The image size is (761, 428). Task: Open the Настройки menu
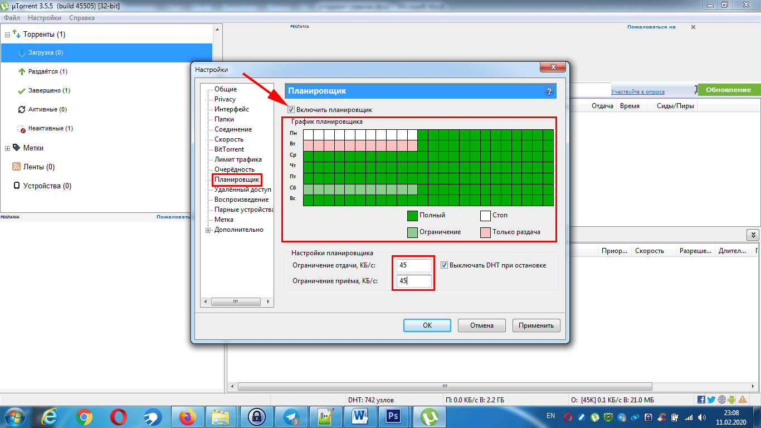coord(45,18)
